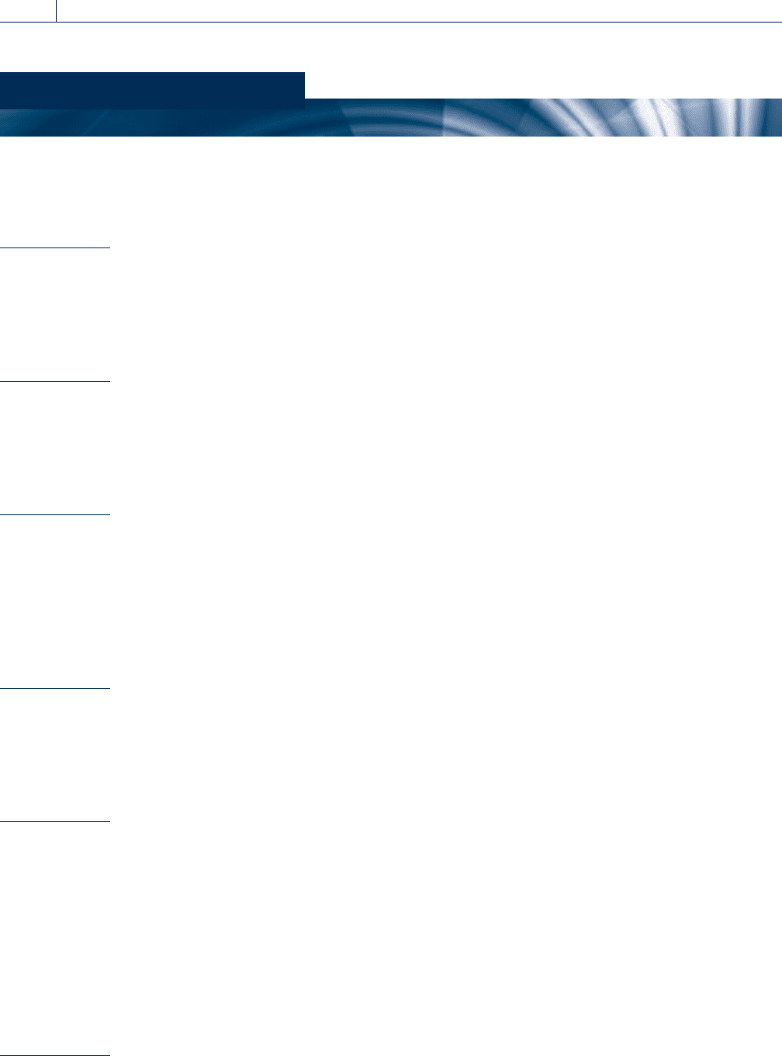The width and height of the screenshot is (782, 1056).
Task: Select the third short margin rule
Action: [x=55, y=514]
